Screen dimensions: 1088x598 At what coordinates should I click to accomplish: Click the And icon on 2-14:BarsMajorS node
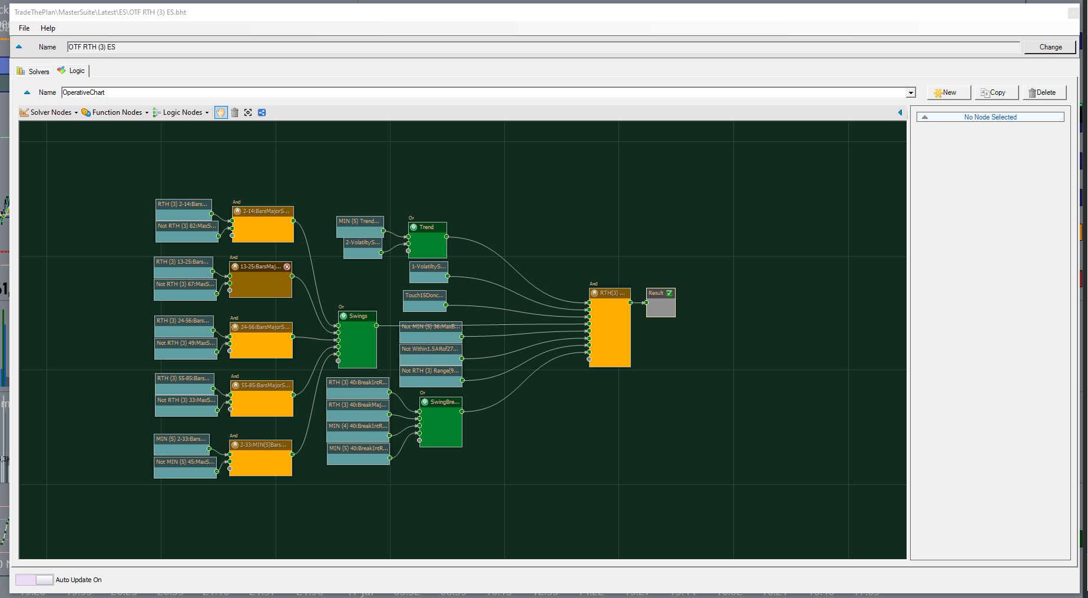(237, 211)
